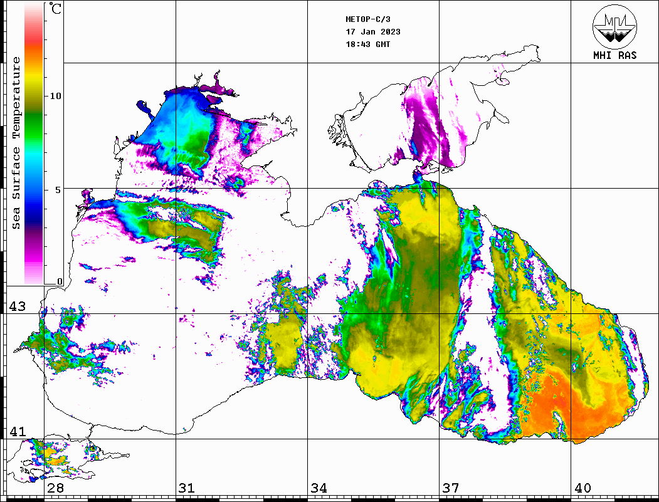This screenshot has width=659, height=502.
Task: Click the '17 Jan 2023' date text
Action: click(373, 32)
